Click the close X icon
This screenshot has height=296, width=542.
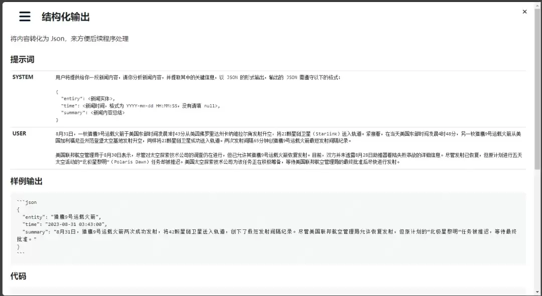524,12
